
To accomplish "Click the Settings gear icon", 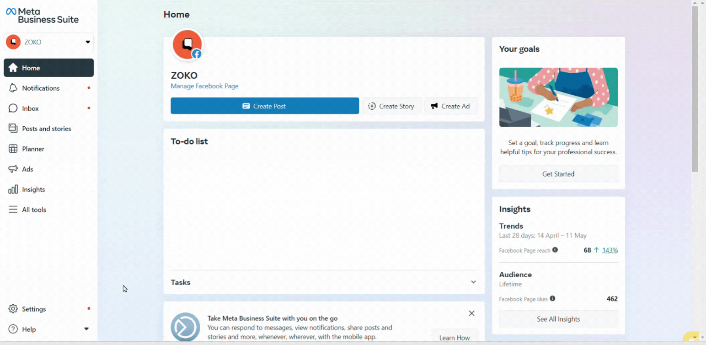I will tap(13, 309).
